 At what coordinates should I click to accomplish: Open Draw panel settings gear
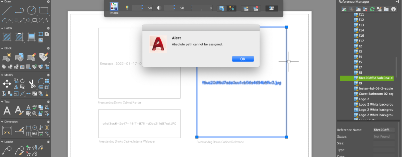pyautogui.click(x=48, y=2)
